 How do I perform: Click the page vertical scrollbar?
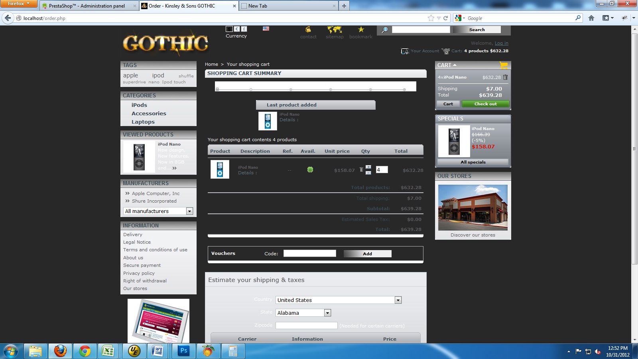coord(634,148)
